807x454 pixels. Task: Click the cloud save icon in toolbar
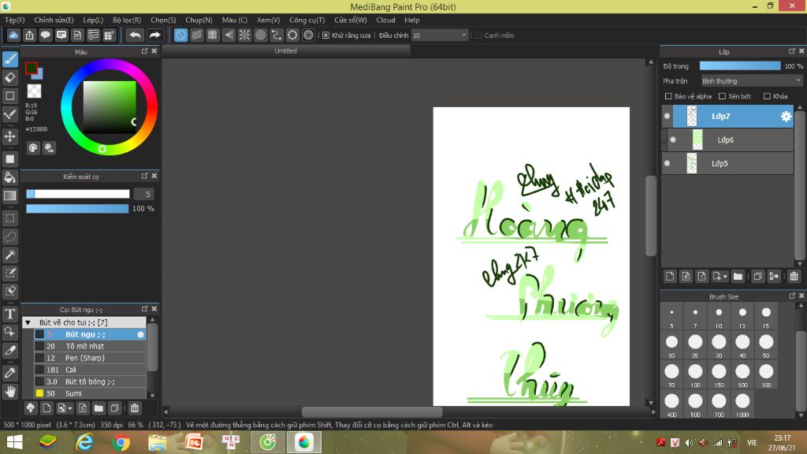pos(13,35)
